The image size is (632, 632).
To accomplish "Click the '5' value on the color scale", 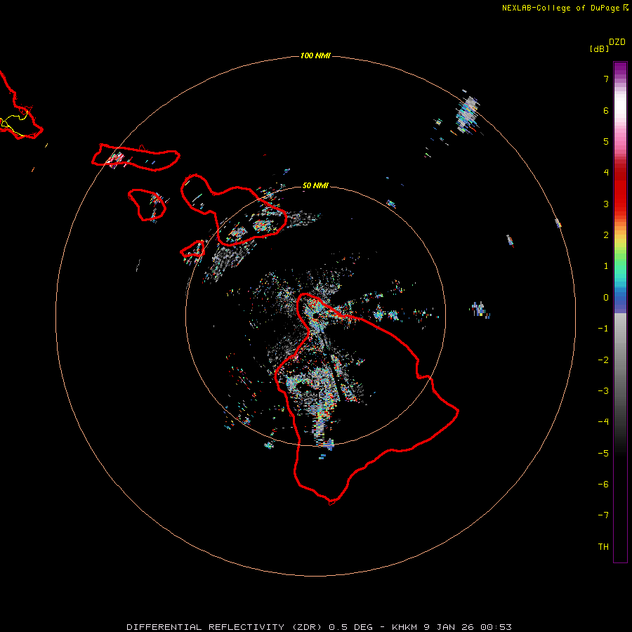I will tap(606, 141).
